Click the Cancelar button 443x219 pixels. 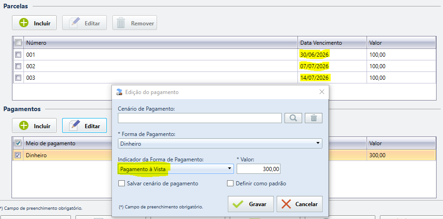(299, 204)
